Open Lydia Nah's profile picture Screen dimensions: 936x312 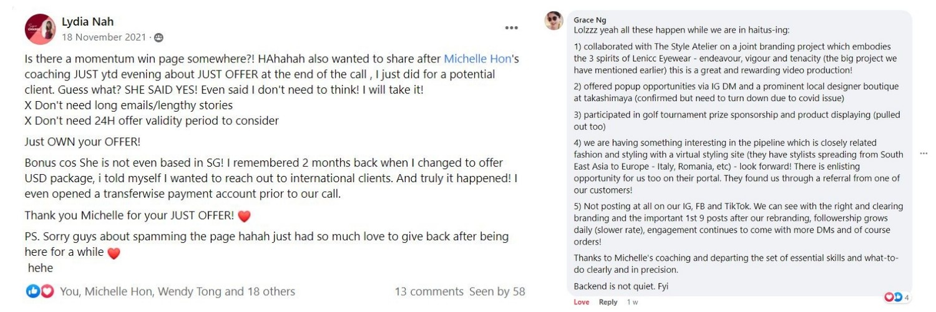coord(40,29)
